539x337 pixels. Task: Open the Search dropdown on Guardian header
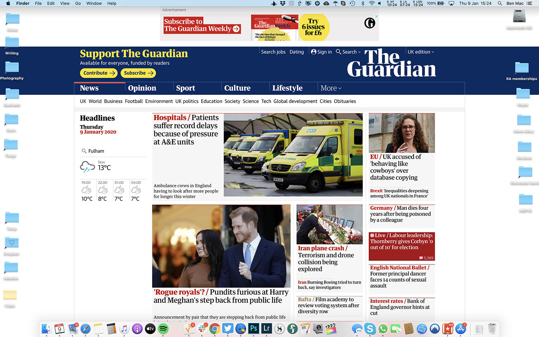348,52
